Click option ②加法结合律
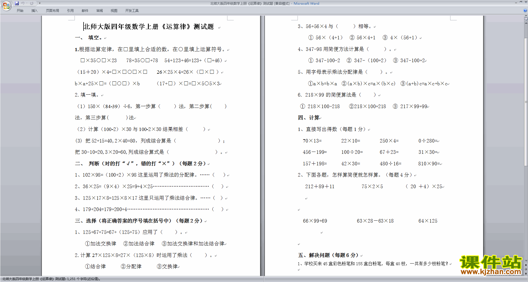This screenshot has width=528, height=282. pos(139,244)
